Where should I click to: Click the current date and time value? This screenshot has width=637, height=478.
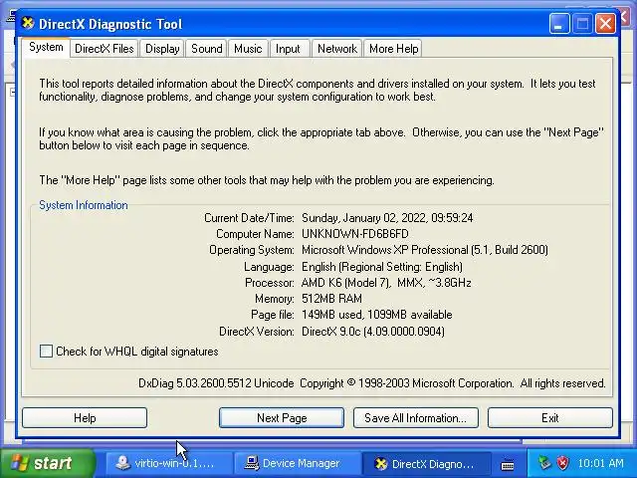(x=387, y=218)
